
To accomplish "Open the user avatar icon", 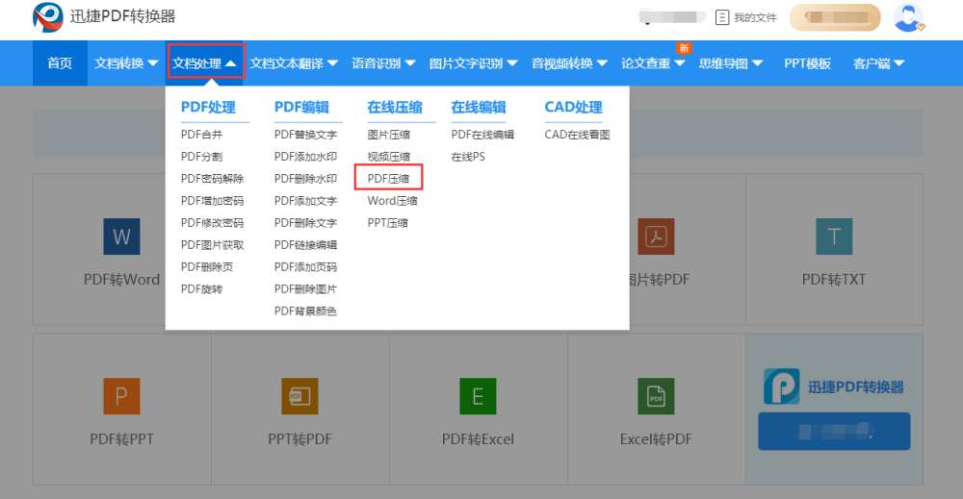I will (x=908, y=17).
